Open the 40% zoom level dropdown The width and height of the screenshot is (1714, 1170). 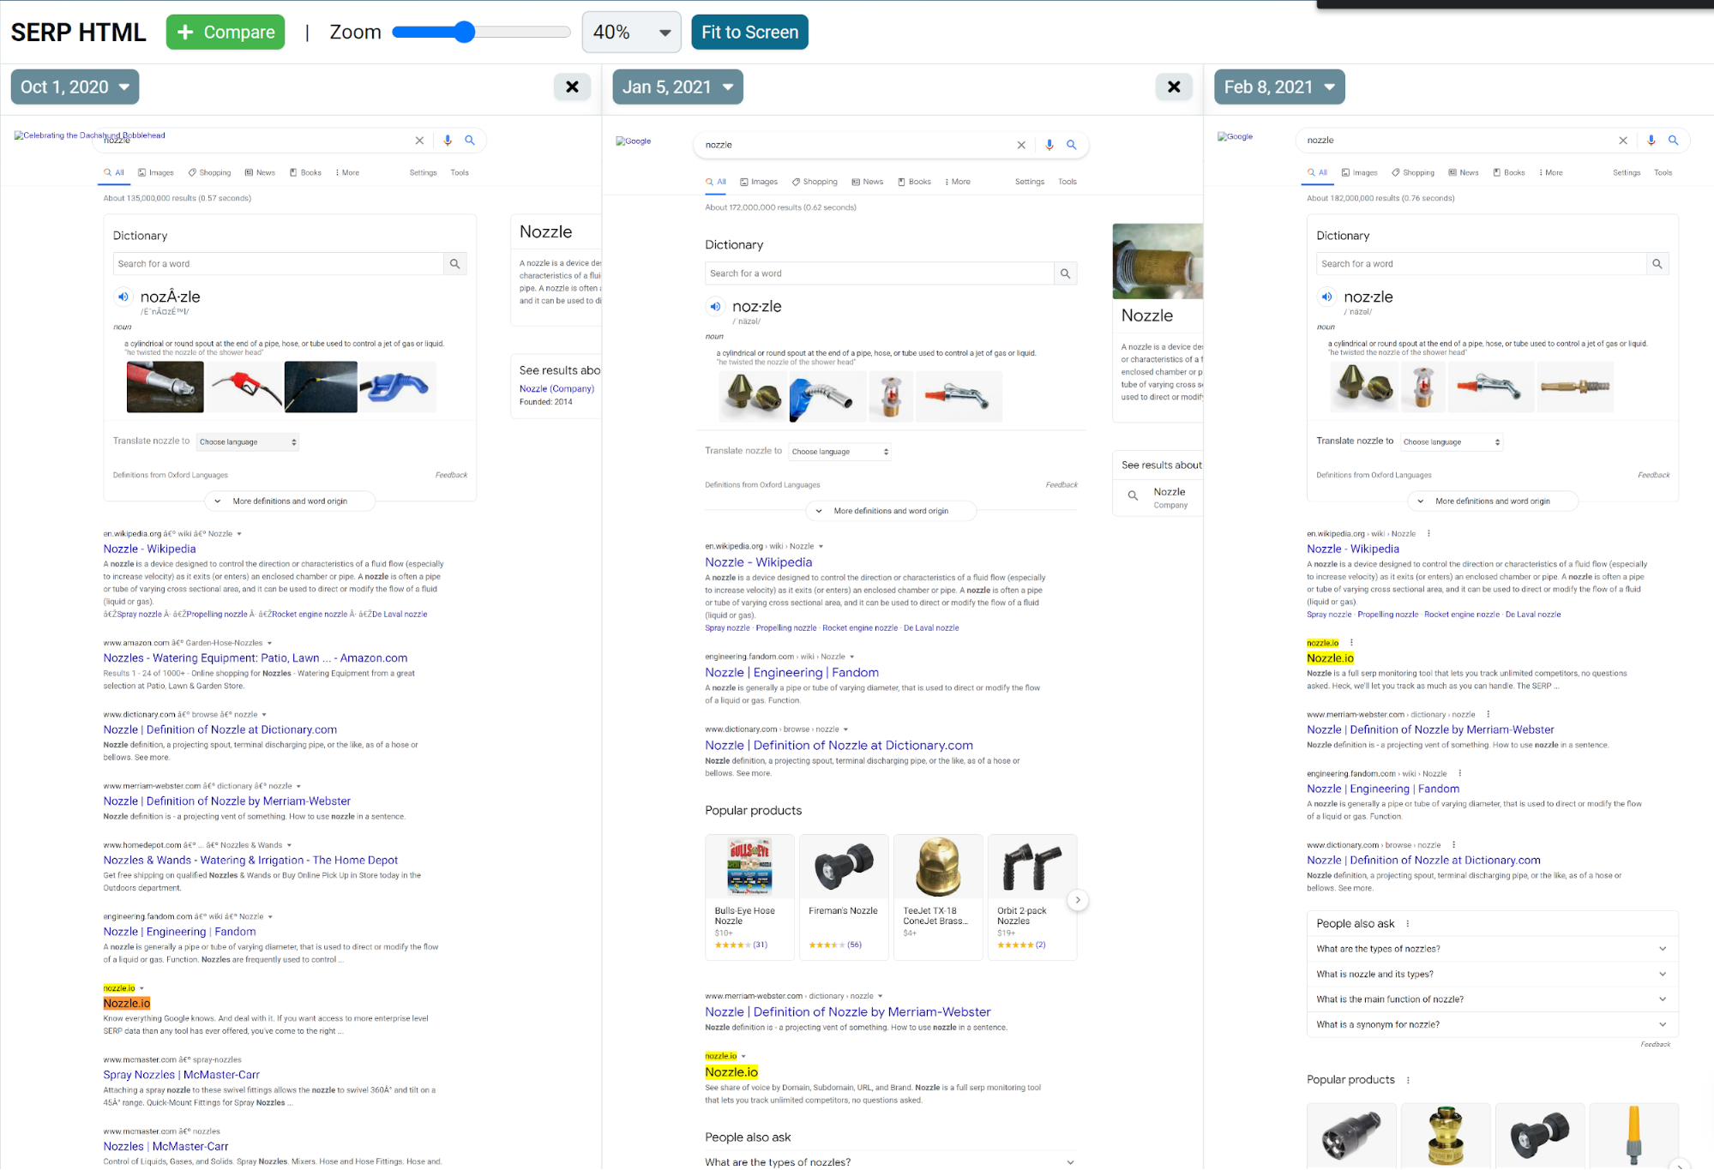point(631,33)
